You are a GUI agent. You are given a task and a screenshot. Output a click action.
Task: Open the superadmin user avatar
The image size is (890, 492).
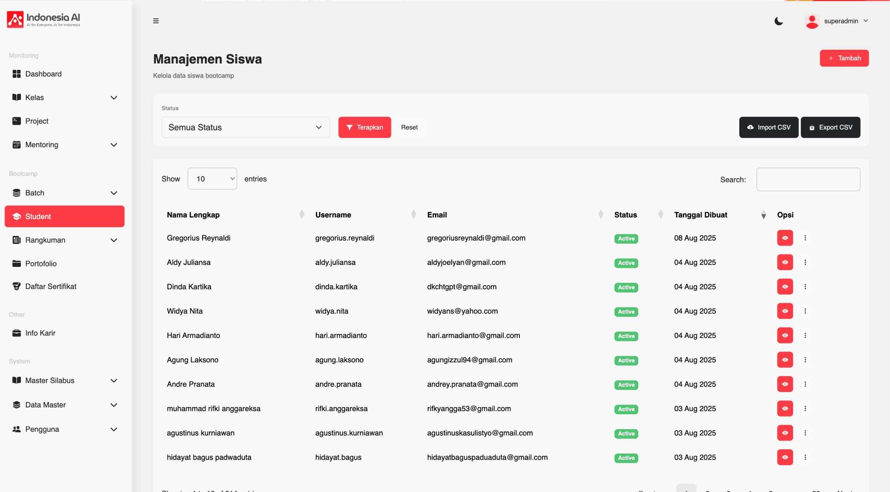tap(812, 21)
